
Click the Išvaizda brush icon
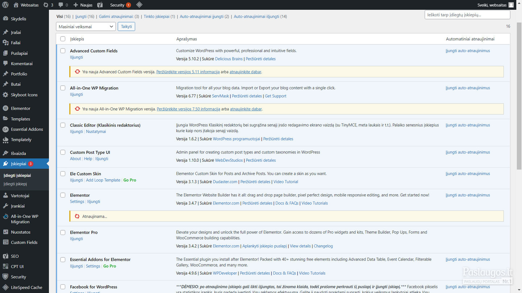click(x=5, y=153)
